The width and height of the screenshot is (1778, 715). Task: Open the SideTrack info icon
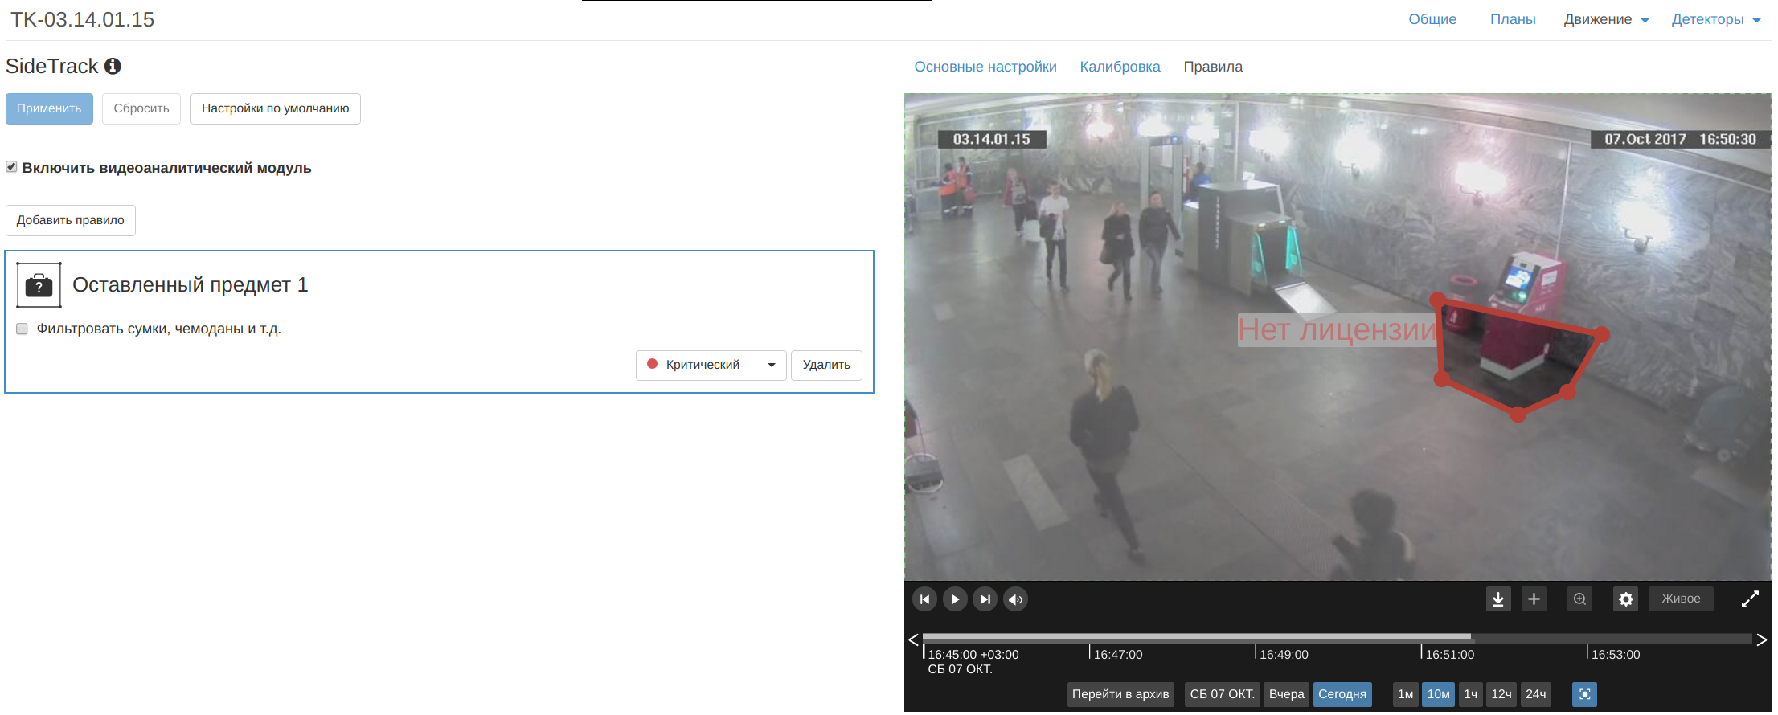[113, 67]
